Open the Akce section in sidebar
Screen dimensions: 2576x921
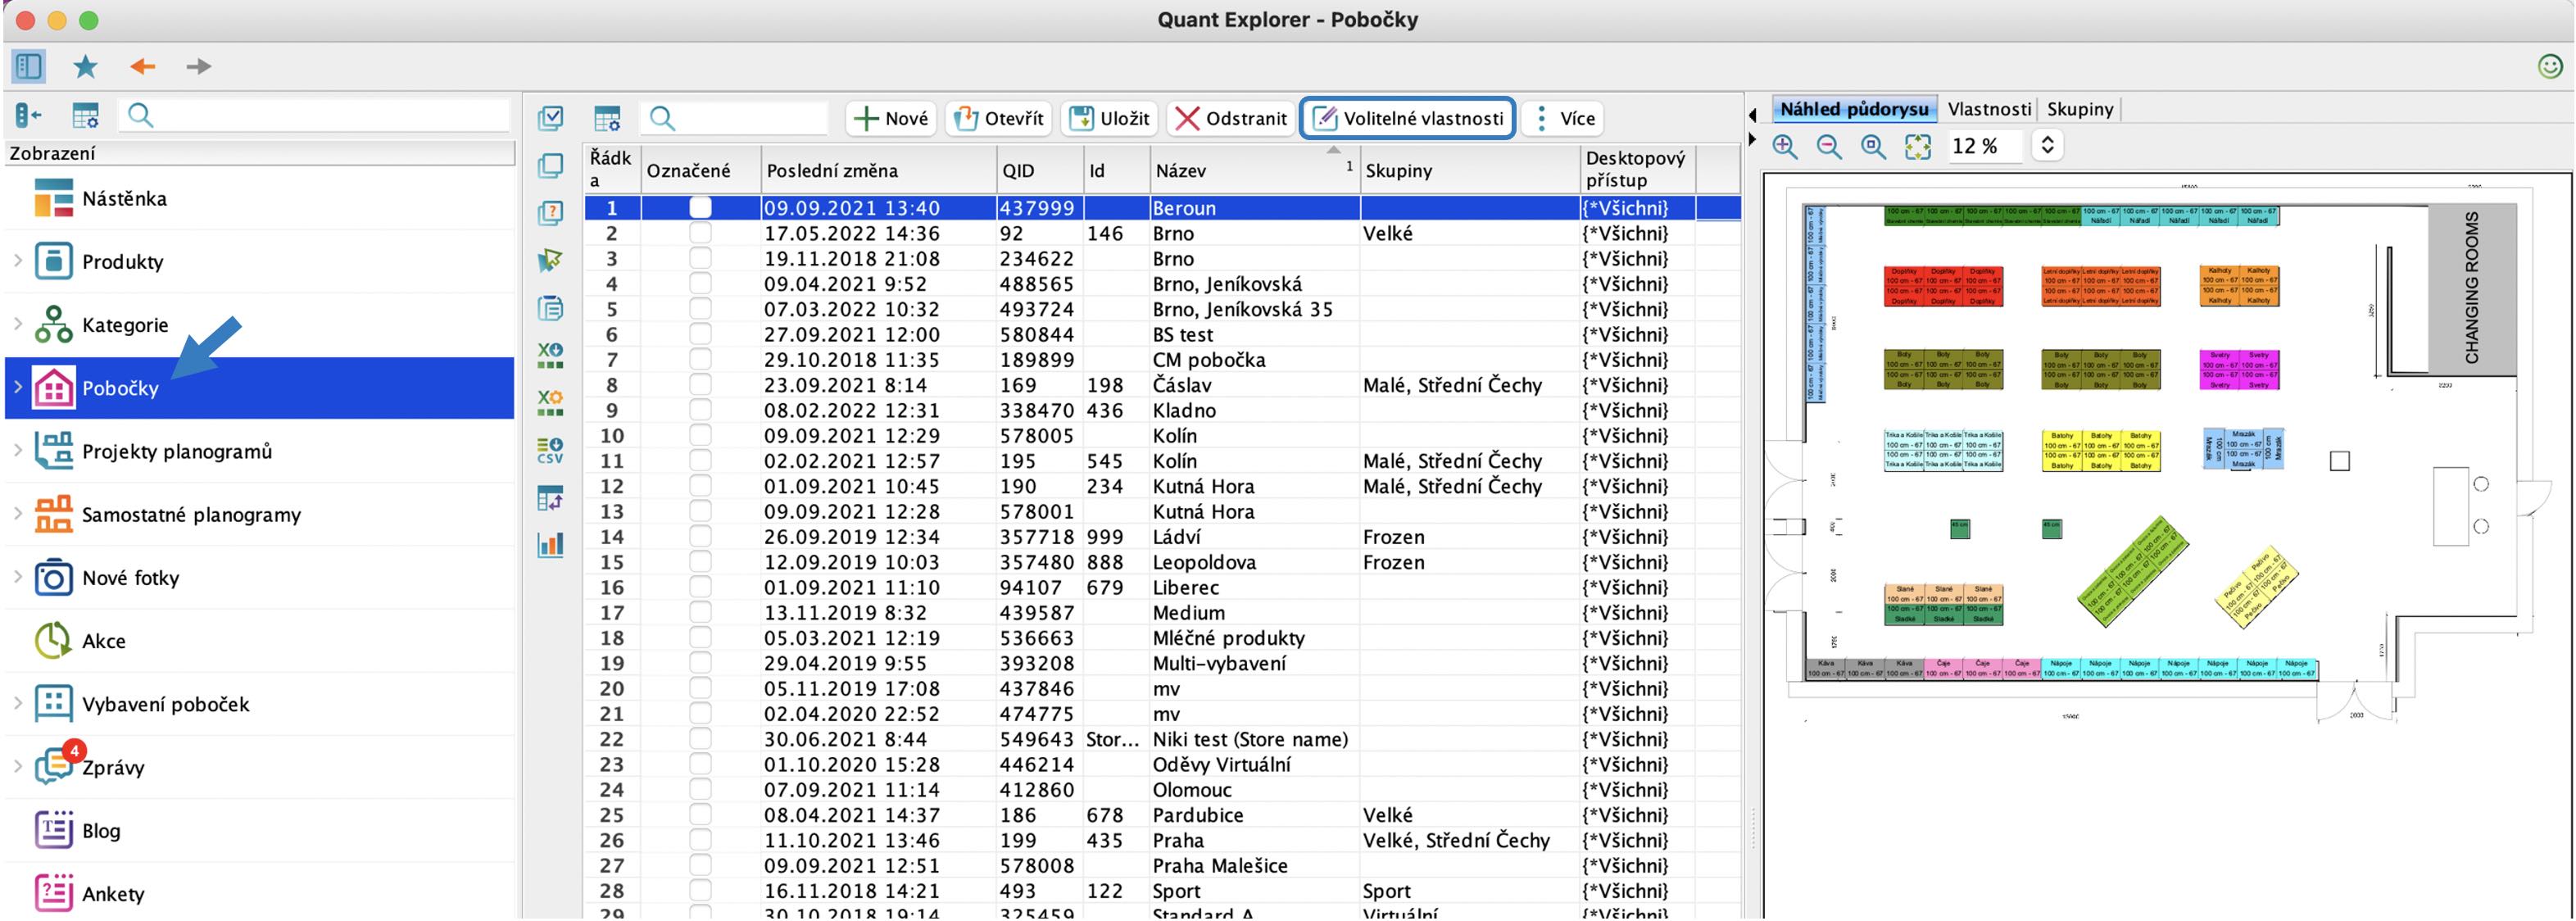click(x=260, y=641)
